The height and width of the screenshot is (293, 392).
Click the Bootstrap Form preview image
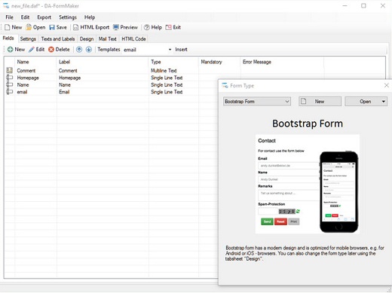tap(308, 184)
